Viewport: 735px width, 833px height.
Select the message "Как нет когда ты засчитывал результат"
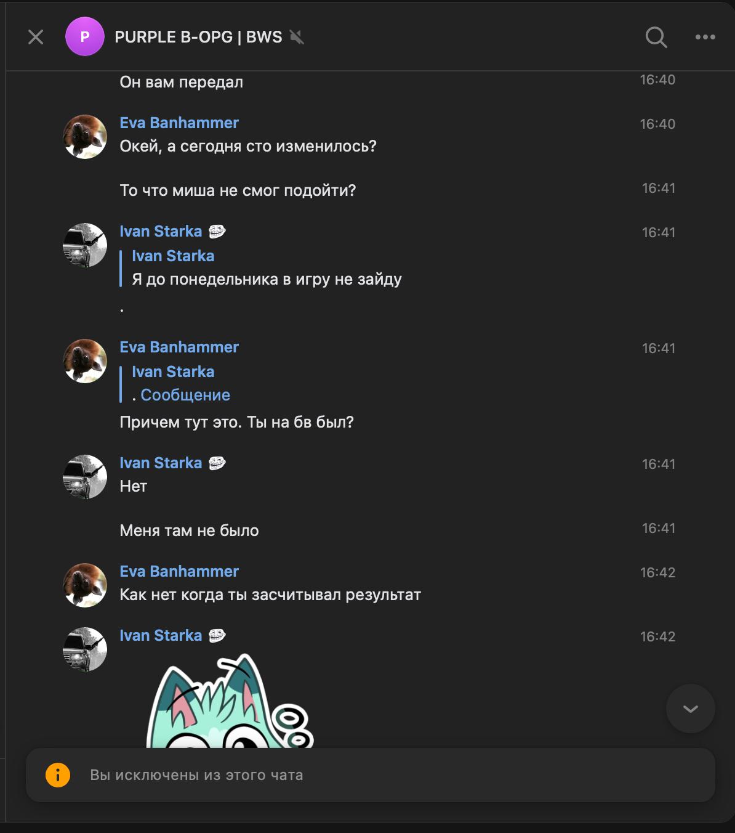pyautogui.click(x=270, y=595)
